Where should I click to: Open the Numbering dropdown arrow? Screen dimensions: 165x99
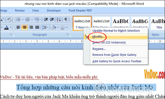click(32, 20)
